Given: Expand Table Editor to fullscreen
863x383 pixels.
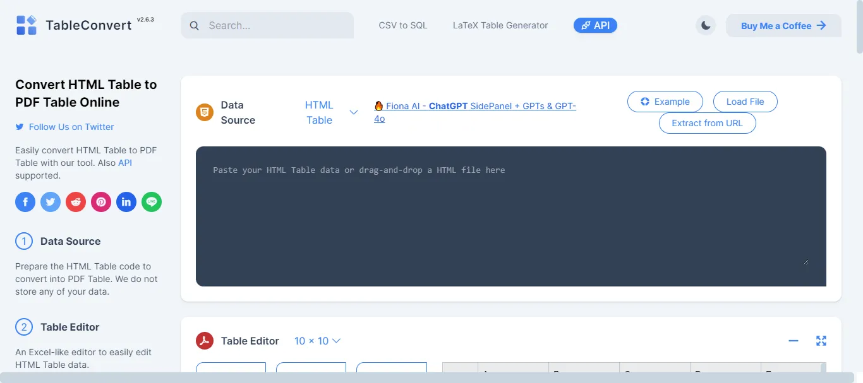Looking at the screenshot, I should coord(821,341).
